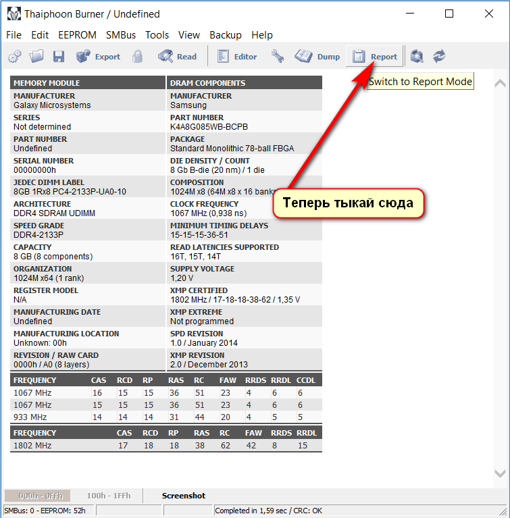Viewport: 510px width, 518px height.
Task: Click the wrench tool icon
Action: [278, 57]
